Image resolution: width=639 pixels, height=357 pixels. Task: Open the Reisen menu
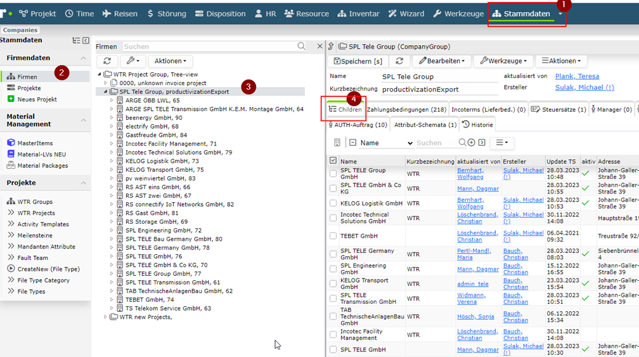120,13
